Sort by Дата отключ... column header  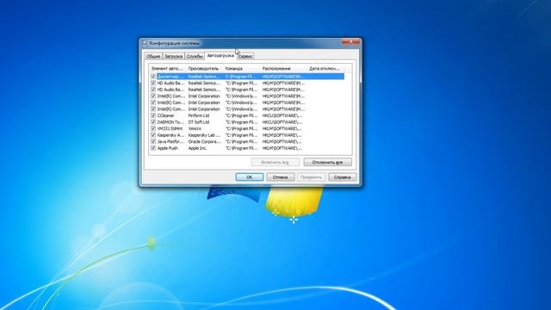click(x=325, y=69)
